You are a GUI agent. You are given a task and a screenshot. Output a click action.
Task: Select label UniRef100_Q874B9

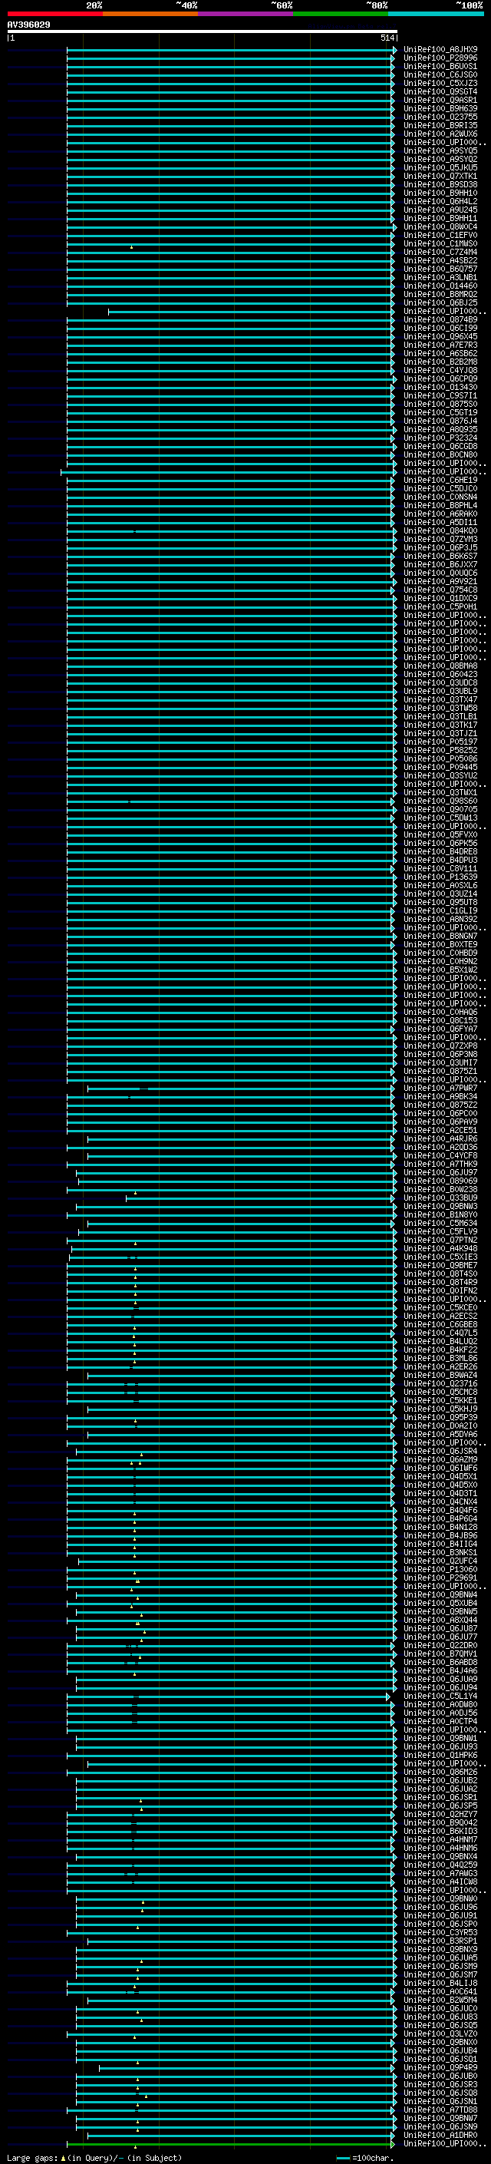440,319
